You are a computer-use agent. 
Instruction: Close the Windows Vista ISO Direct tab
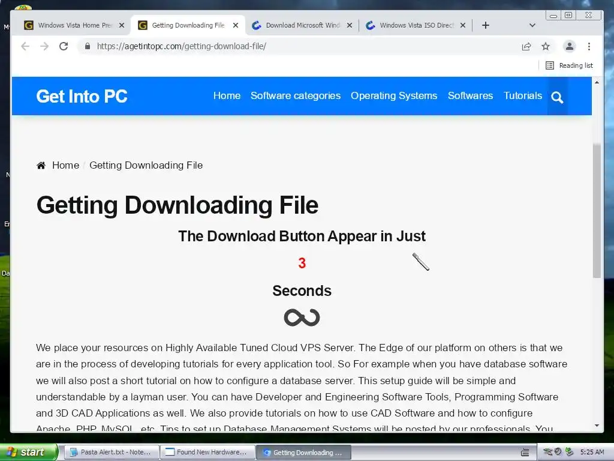point(463,25)
